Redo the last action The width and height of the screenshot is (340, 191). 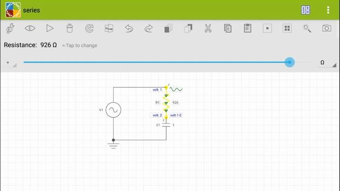pos(149,28)
